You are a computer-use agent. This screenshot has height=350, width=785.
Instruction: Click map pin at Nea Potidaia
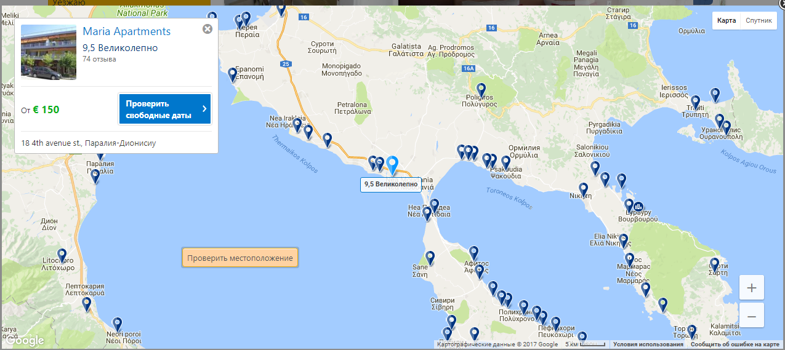(x=434, y=206)
